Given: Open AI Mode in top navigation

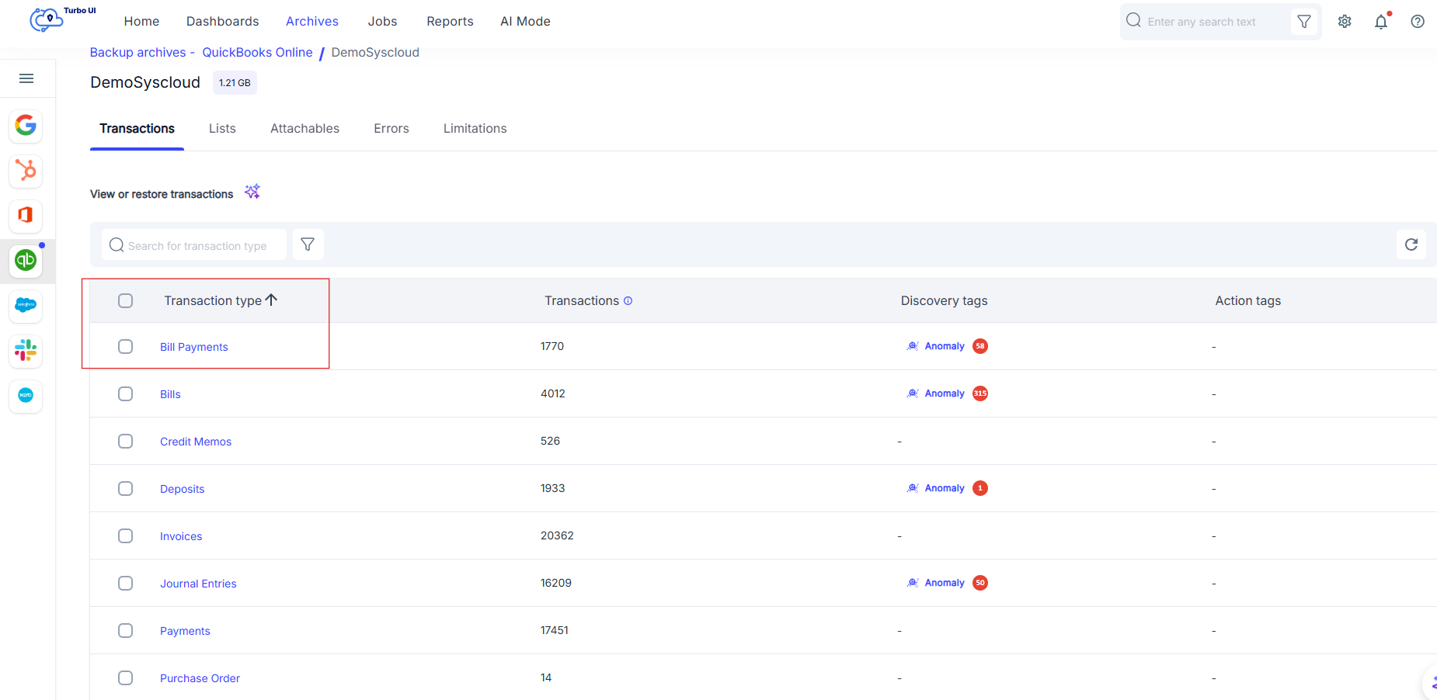Looking at the screenshot, I should [525, 22].
